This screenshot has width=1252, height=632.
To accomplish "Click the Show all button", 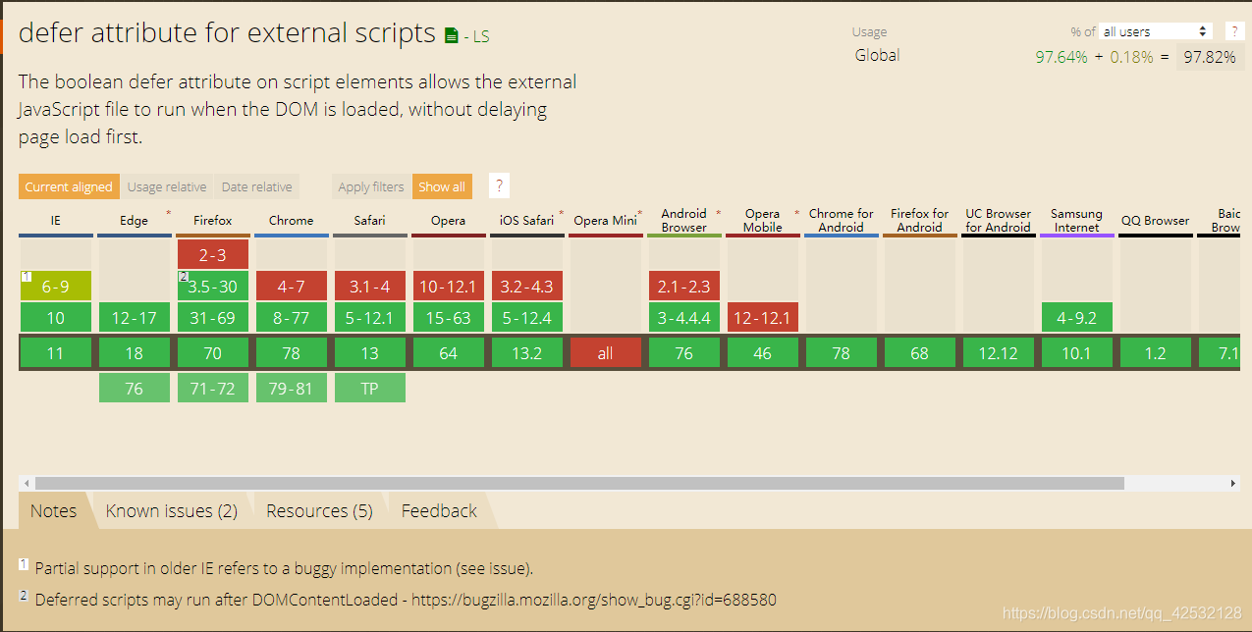I will [442, 186].
